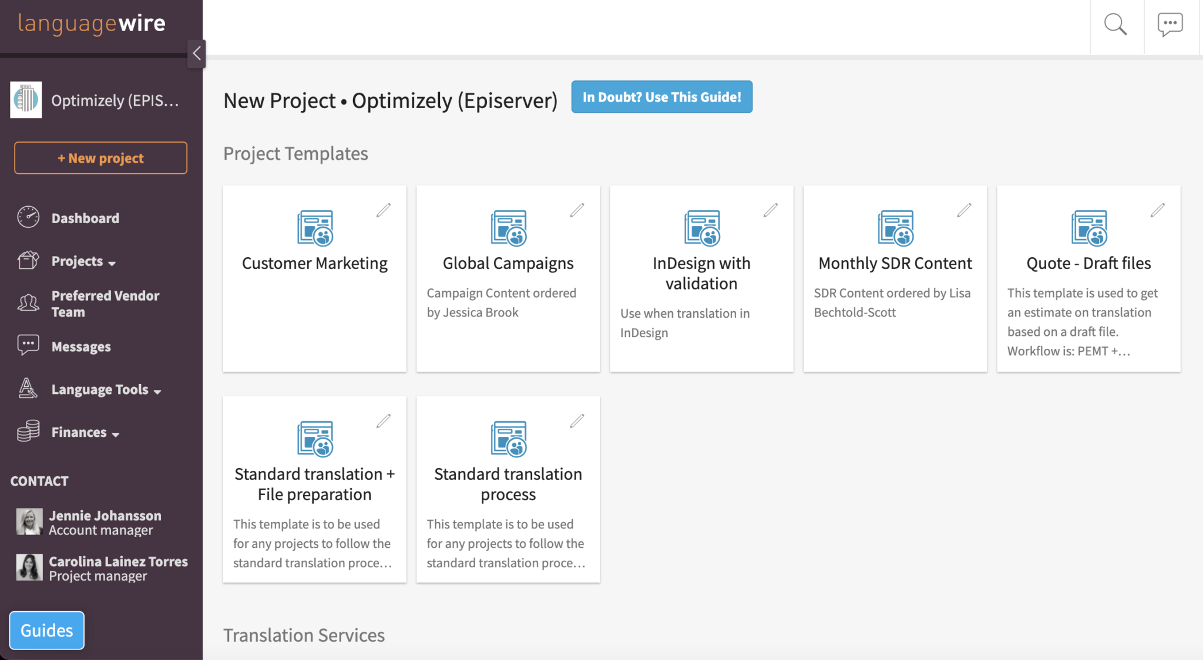The image size is (1203, 660).
Task: Click the Quote template 'Workflow is: PEMT' description
Action: point(1083,322)
